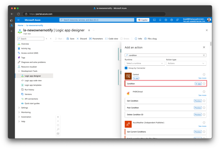This screenshot has height=149, width=220.
Task: Open Parameters from the designer toolbar
Action: click(x=96, y=39)
